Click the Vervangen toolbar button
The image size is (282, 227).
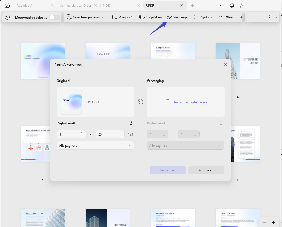point(178,17)
